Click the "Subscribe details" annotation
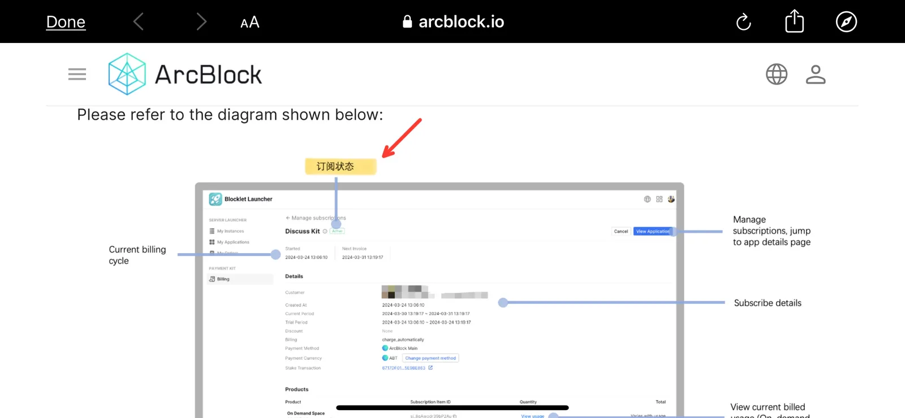 click(x=768, y=303)
